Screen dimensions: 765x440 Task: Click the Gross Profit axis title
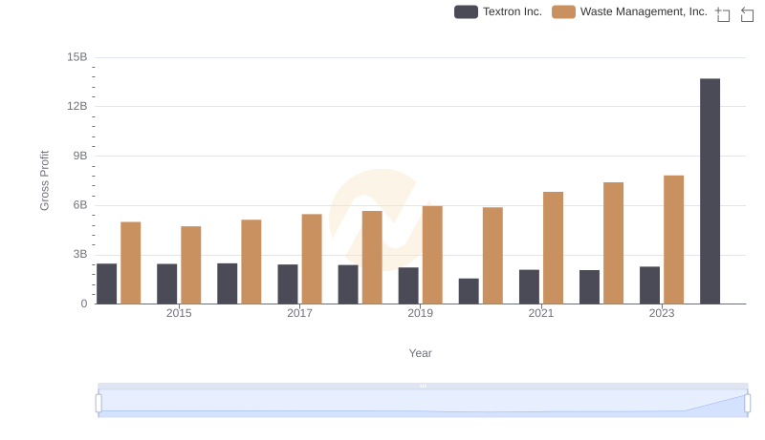pos(44,180)
